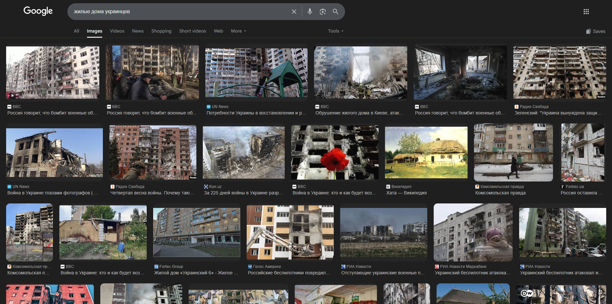Switch to the News tab
Viewport: 612px width, 304px height.
[138, 31]
